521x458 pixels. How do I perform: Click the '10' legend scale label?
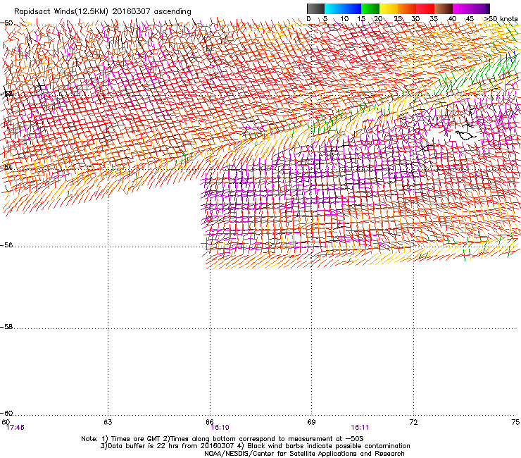344,19
